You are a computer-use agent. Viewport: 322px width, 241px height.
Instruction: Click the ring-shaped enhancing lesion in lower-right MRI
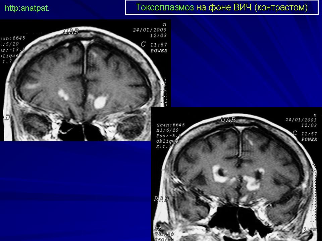[220, 173]
